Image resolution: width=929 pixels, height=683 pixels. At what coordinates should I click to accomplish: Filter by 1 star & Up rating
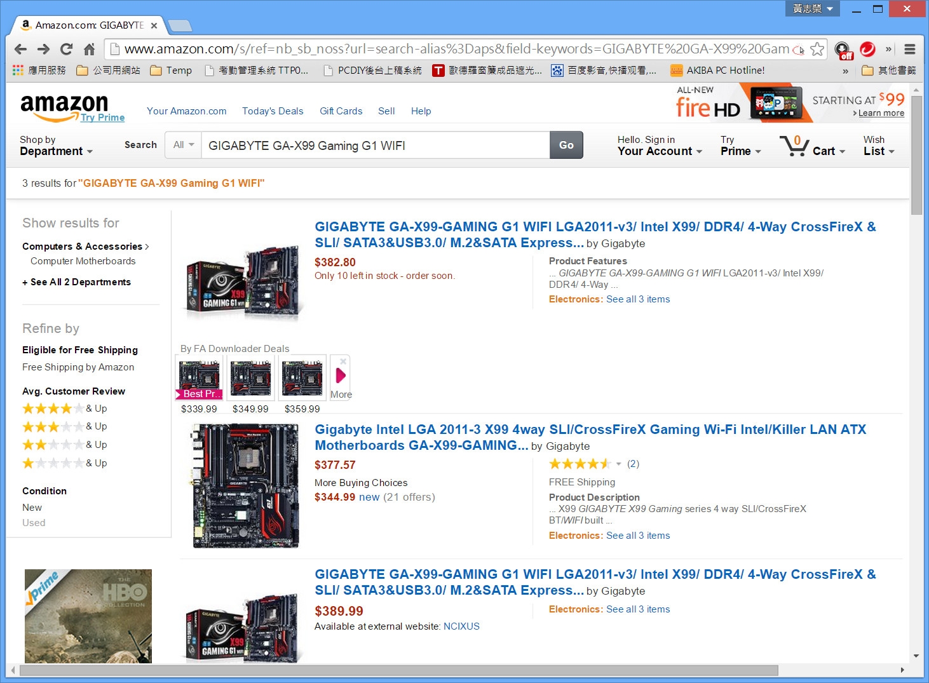tap(64, 463)
